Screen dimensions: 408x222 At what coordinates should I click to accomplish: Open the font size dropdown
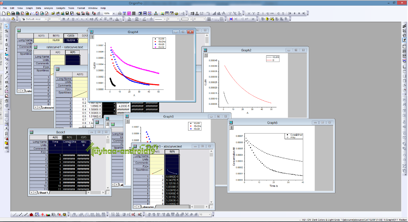tap(59, 19)
